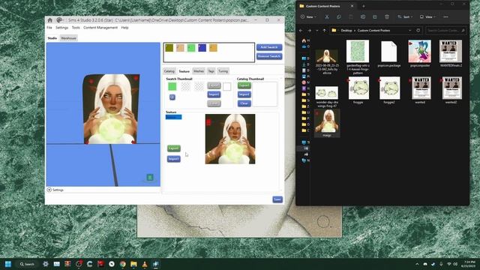Screen dimensions: 480x270
Task: Select the olive green swatch
Action: (x=169, y=48)
